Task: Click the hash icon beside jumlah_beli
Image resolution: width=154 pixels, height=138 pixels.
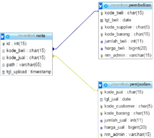Action: click(x=102, y=42)
